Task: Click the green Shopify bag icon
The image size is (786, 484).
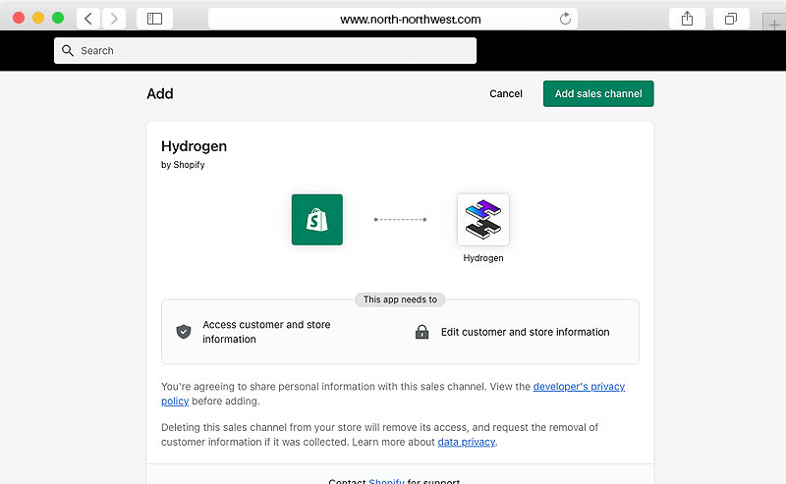Action: tap(316, 219)
